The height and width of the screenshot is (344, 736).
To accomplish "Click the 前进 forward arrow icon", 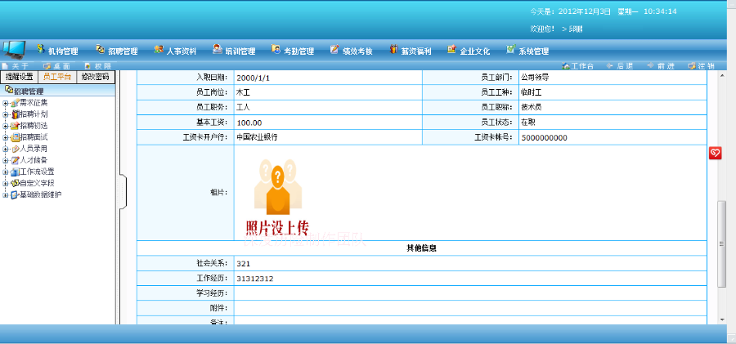I will click(651, 65).
